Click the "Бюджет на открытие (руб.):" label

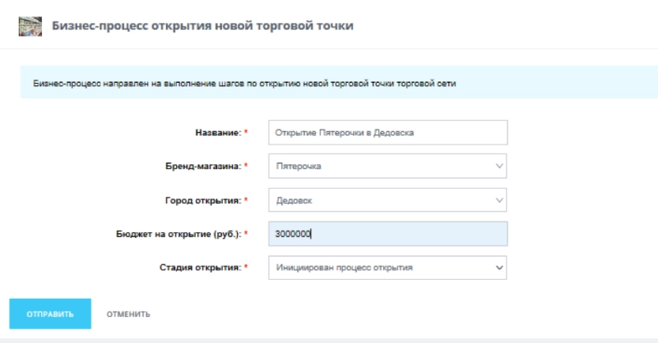178,234
